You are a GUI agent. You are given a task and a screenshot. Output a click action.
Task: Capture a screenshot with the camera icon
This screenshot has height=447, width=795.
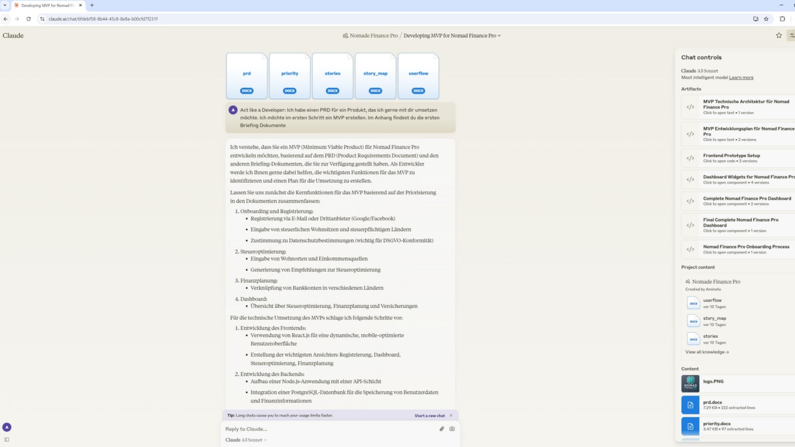click(452, 429)
